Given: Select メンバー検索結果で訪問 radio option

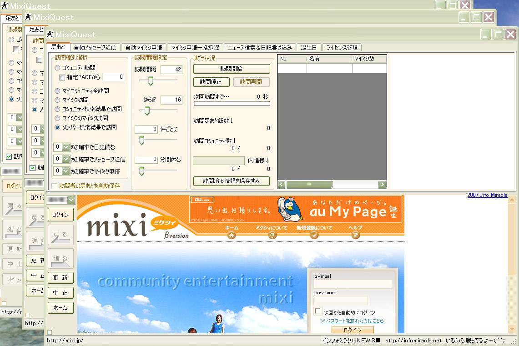Looking at the screenshot, I should (57, 127).
